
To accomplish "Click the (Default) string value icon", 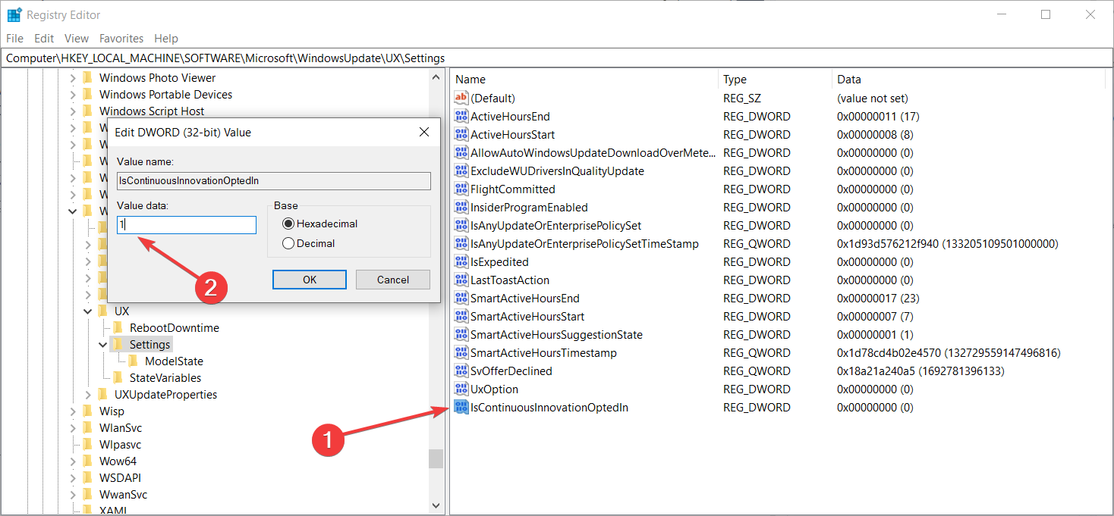I will tap(461, 99).
